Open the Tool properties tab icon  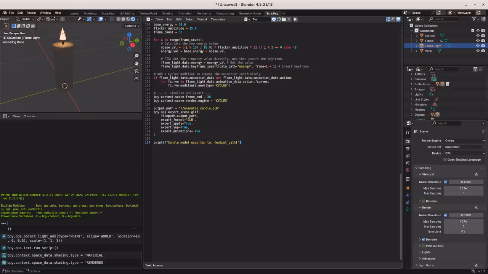(408, 132)
